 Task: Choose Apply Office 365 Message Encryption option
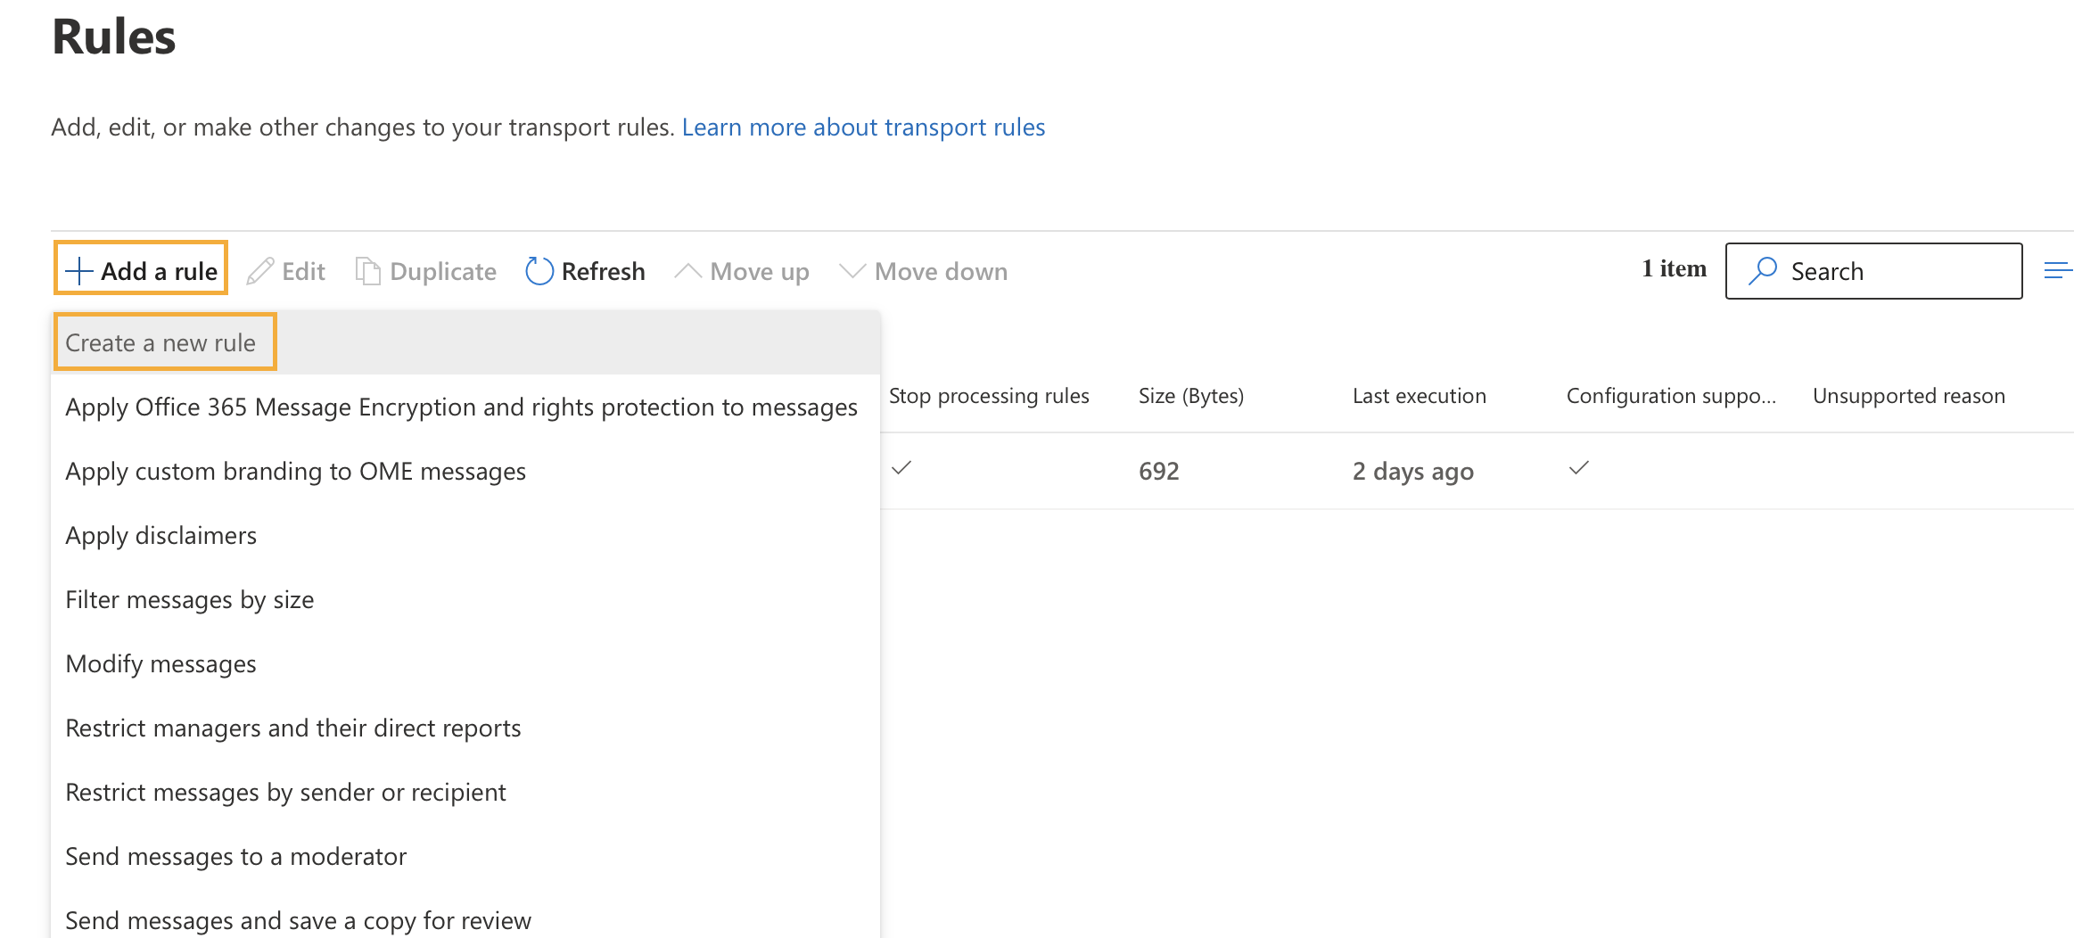tap(461, 407)
